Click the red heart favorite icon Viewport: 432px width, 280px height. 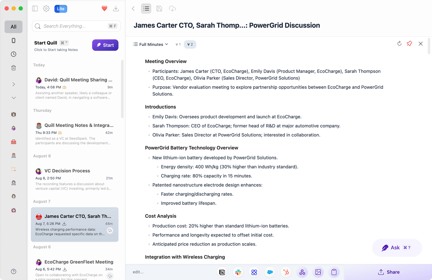coord(104,8)
